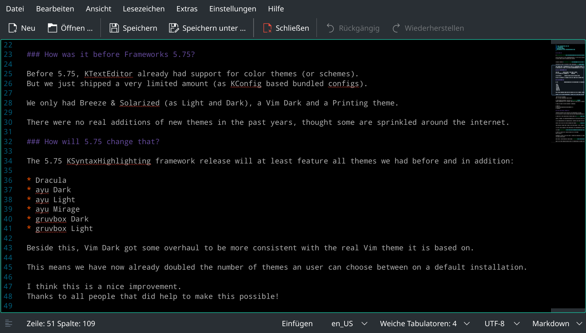Click the 'gruvbox Dark' list entry
Screen dimensions: 586x333
tap(62, 219)
